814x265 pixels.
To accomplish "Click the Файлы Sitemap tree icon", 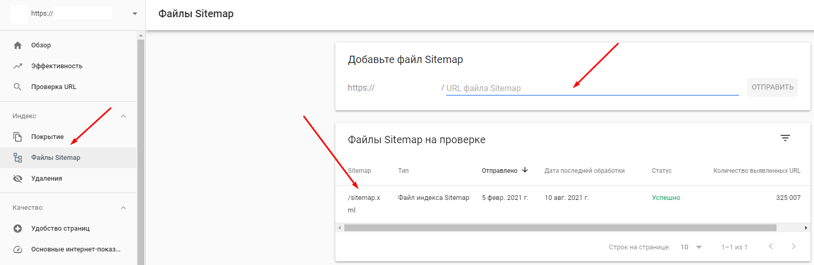I will click(18, 158).
